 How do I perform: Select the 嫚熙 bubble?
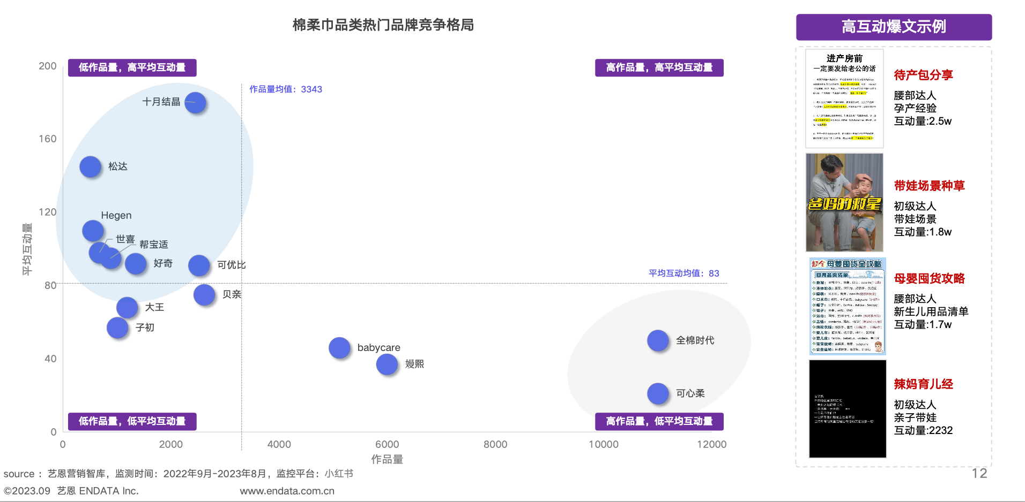click(x=387, y=364)
